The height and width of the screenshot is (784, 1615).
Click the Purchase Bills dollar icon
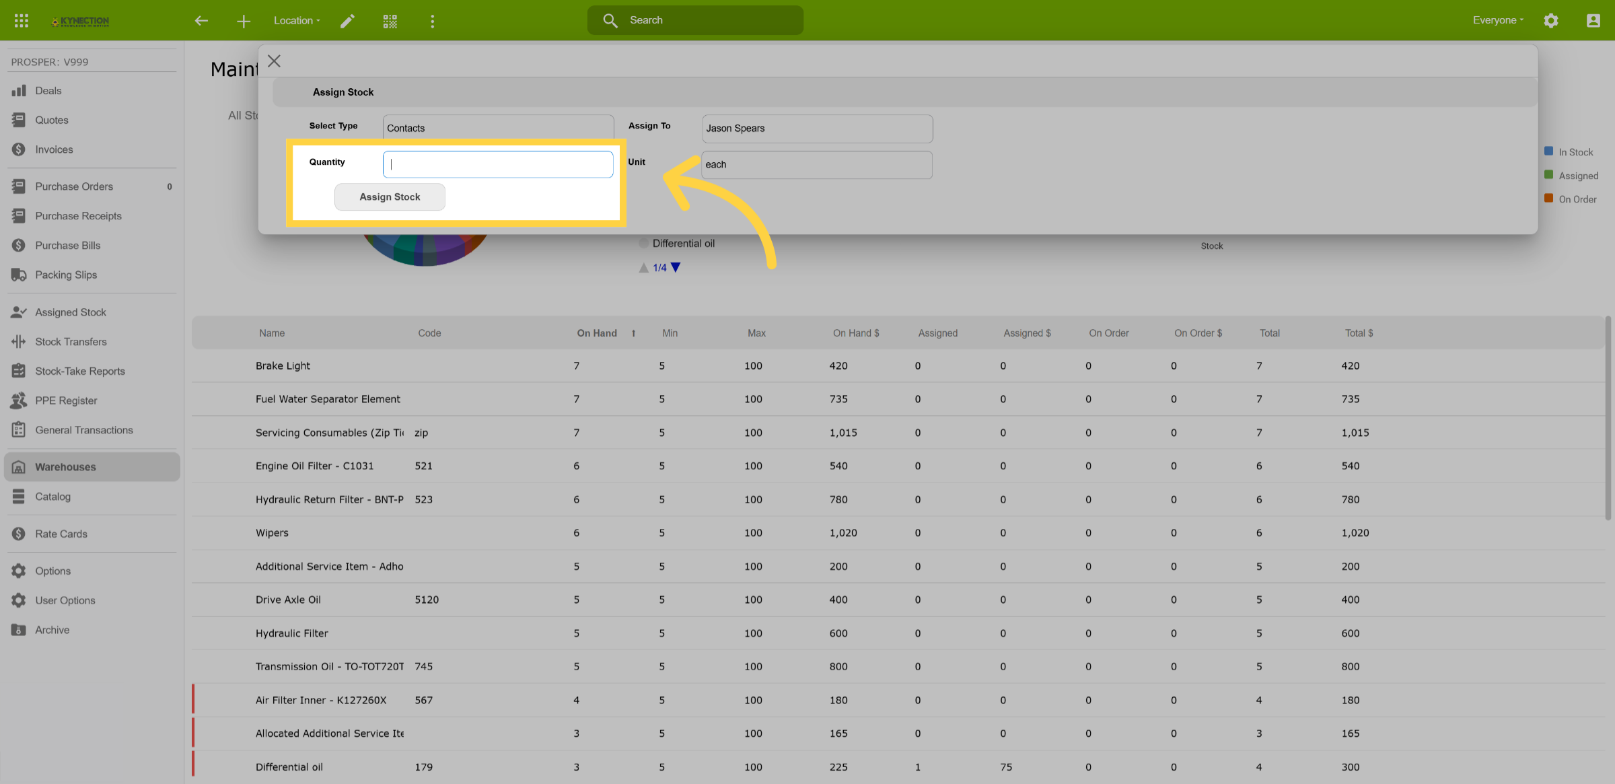(19, 246)
